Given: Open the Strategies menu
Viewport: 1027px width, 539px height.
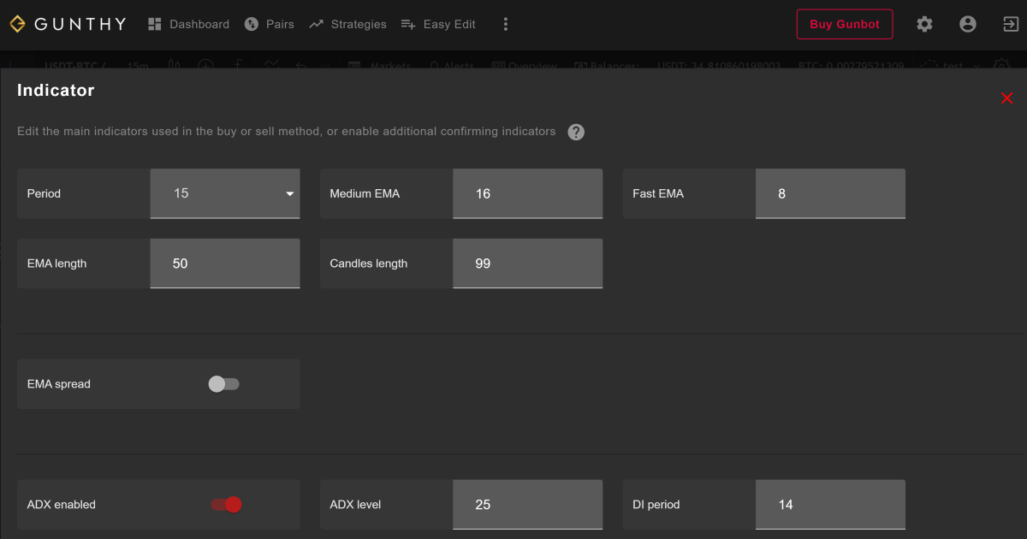Looking at the screenshot, I should pyautogui.click(x=347, y=24).
